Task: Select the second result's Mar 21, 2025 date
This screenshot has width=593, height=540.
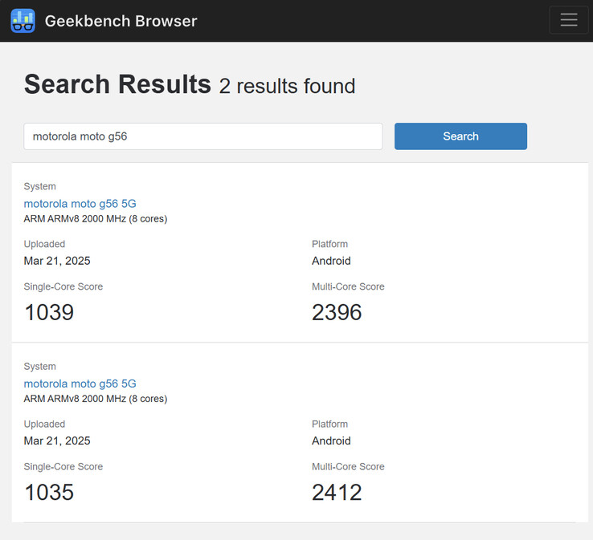Action: click(x=57, y=441)
